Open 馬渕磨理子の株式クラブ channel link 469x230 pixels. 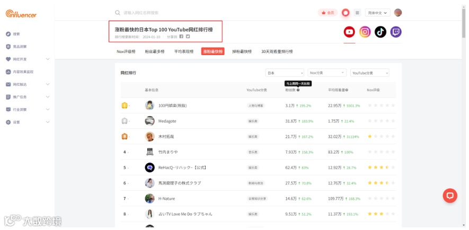pos(180,183)
